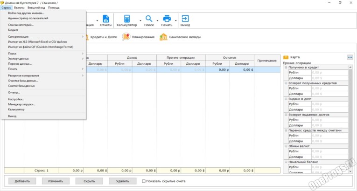
Task: Choose Списки категорий menu item
Action: pos(43,25)
